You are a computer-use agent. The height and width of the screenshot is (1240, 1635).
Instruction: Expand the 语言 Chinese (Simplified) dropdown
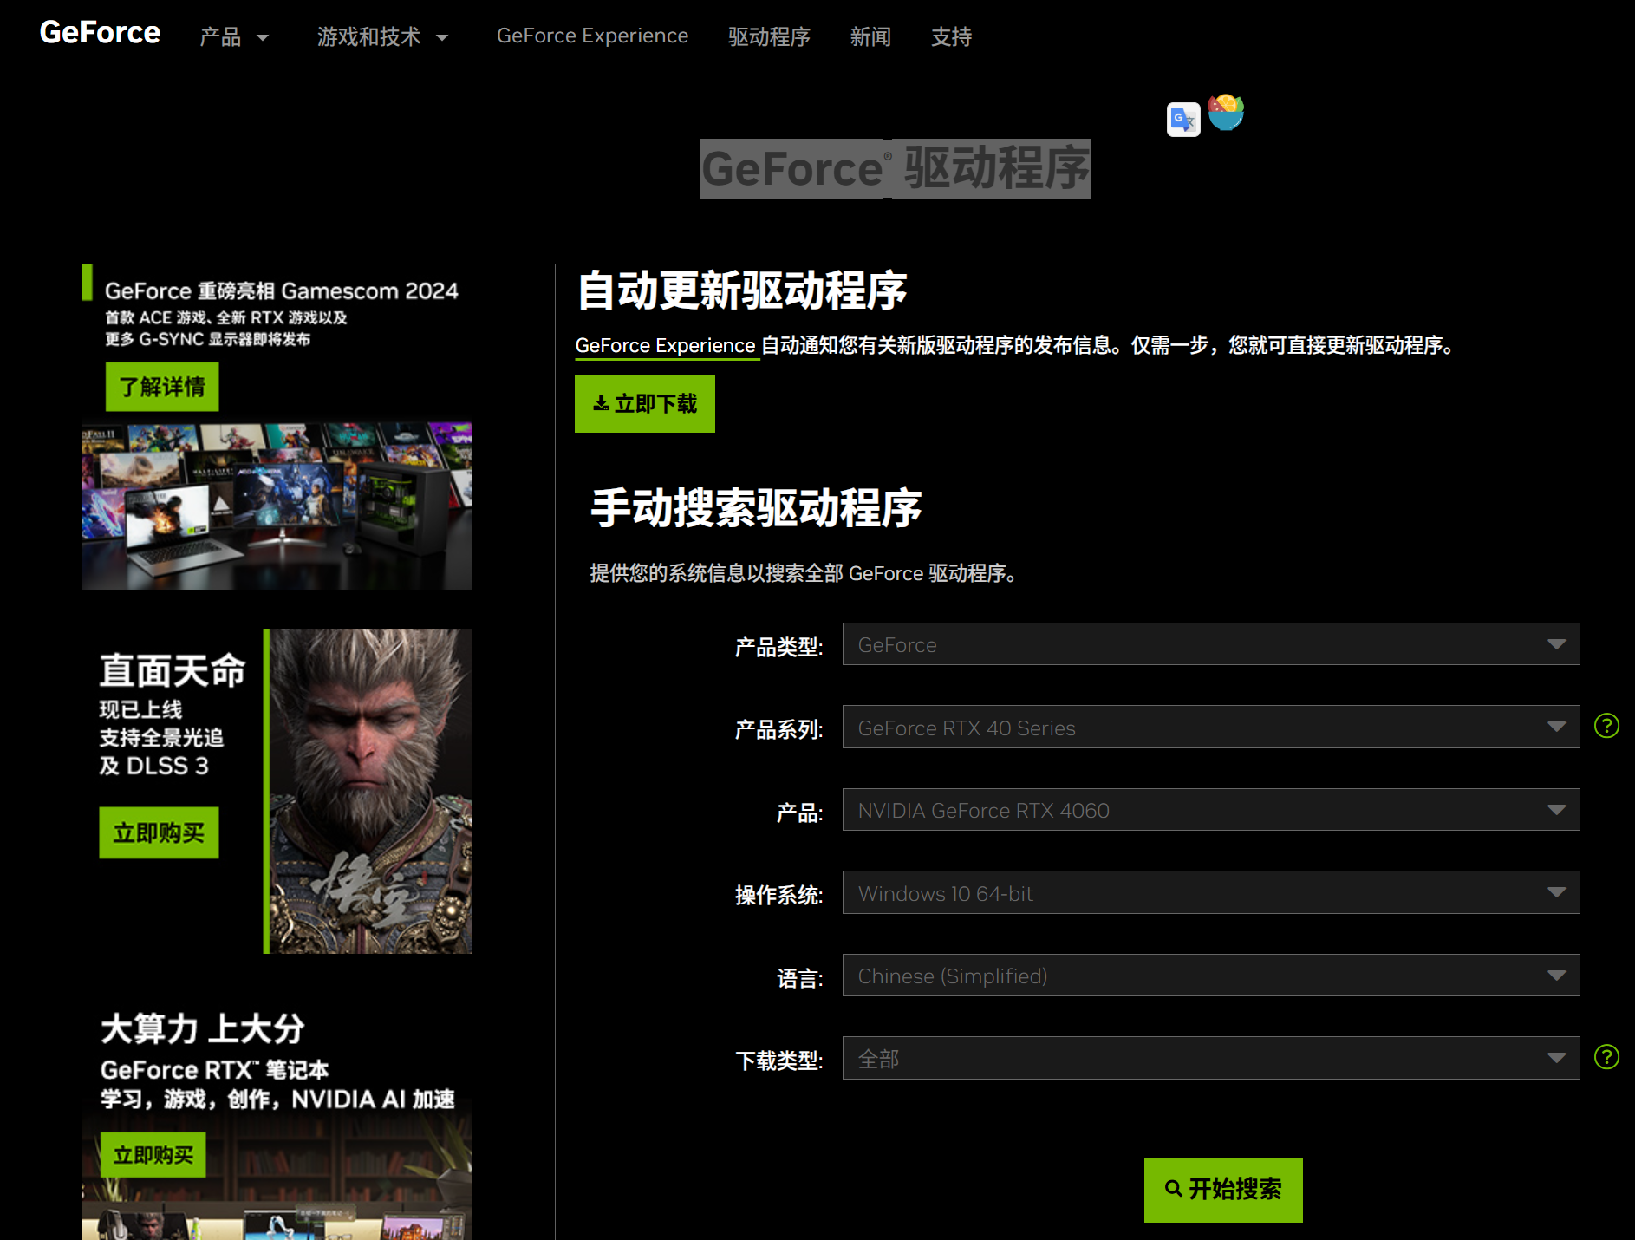[x=1211, y=976]
